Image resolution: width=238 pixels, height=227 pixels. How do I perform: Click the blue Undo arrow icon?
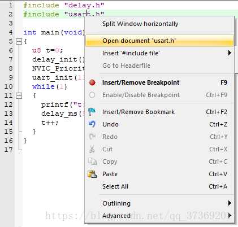tap(92, 124)
